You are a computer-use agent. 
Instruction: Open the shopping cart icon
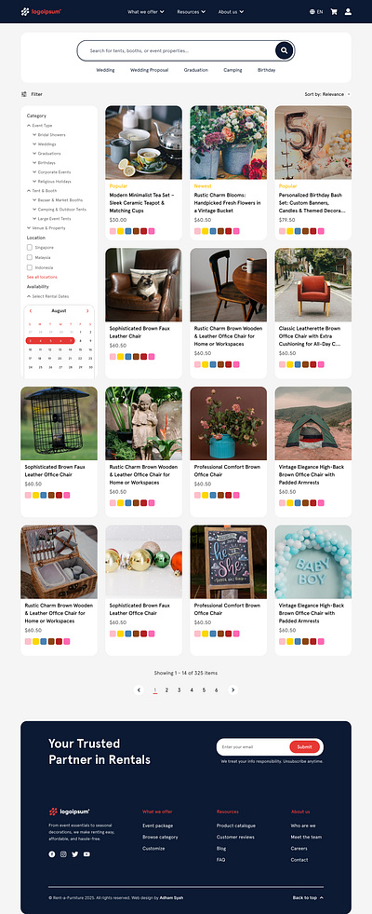click(334, 11)
